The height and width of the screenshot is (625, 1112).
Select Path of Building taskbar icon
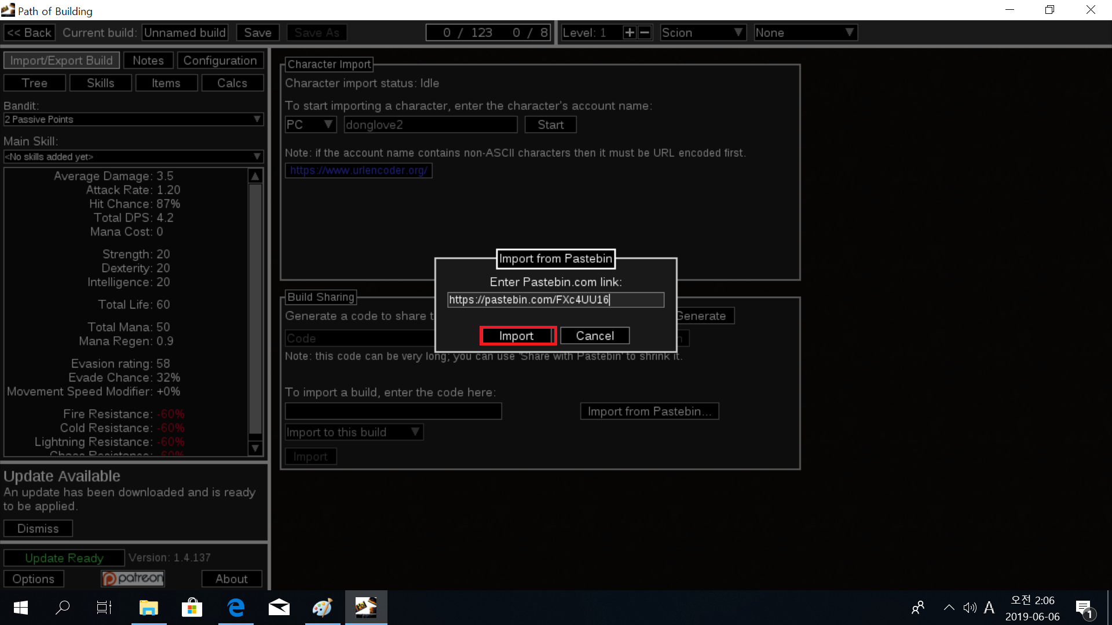coord(366,608)
